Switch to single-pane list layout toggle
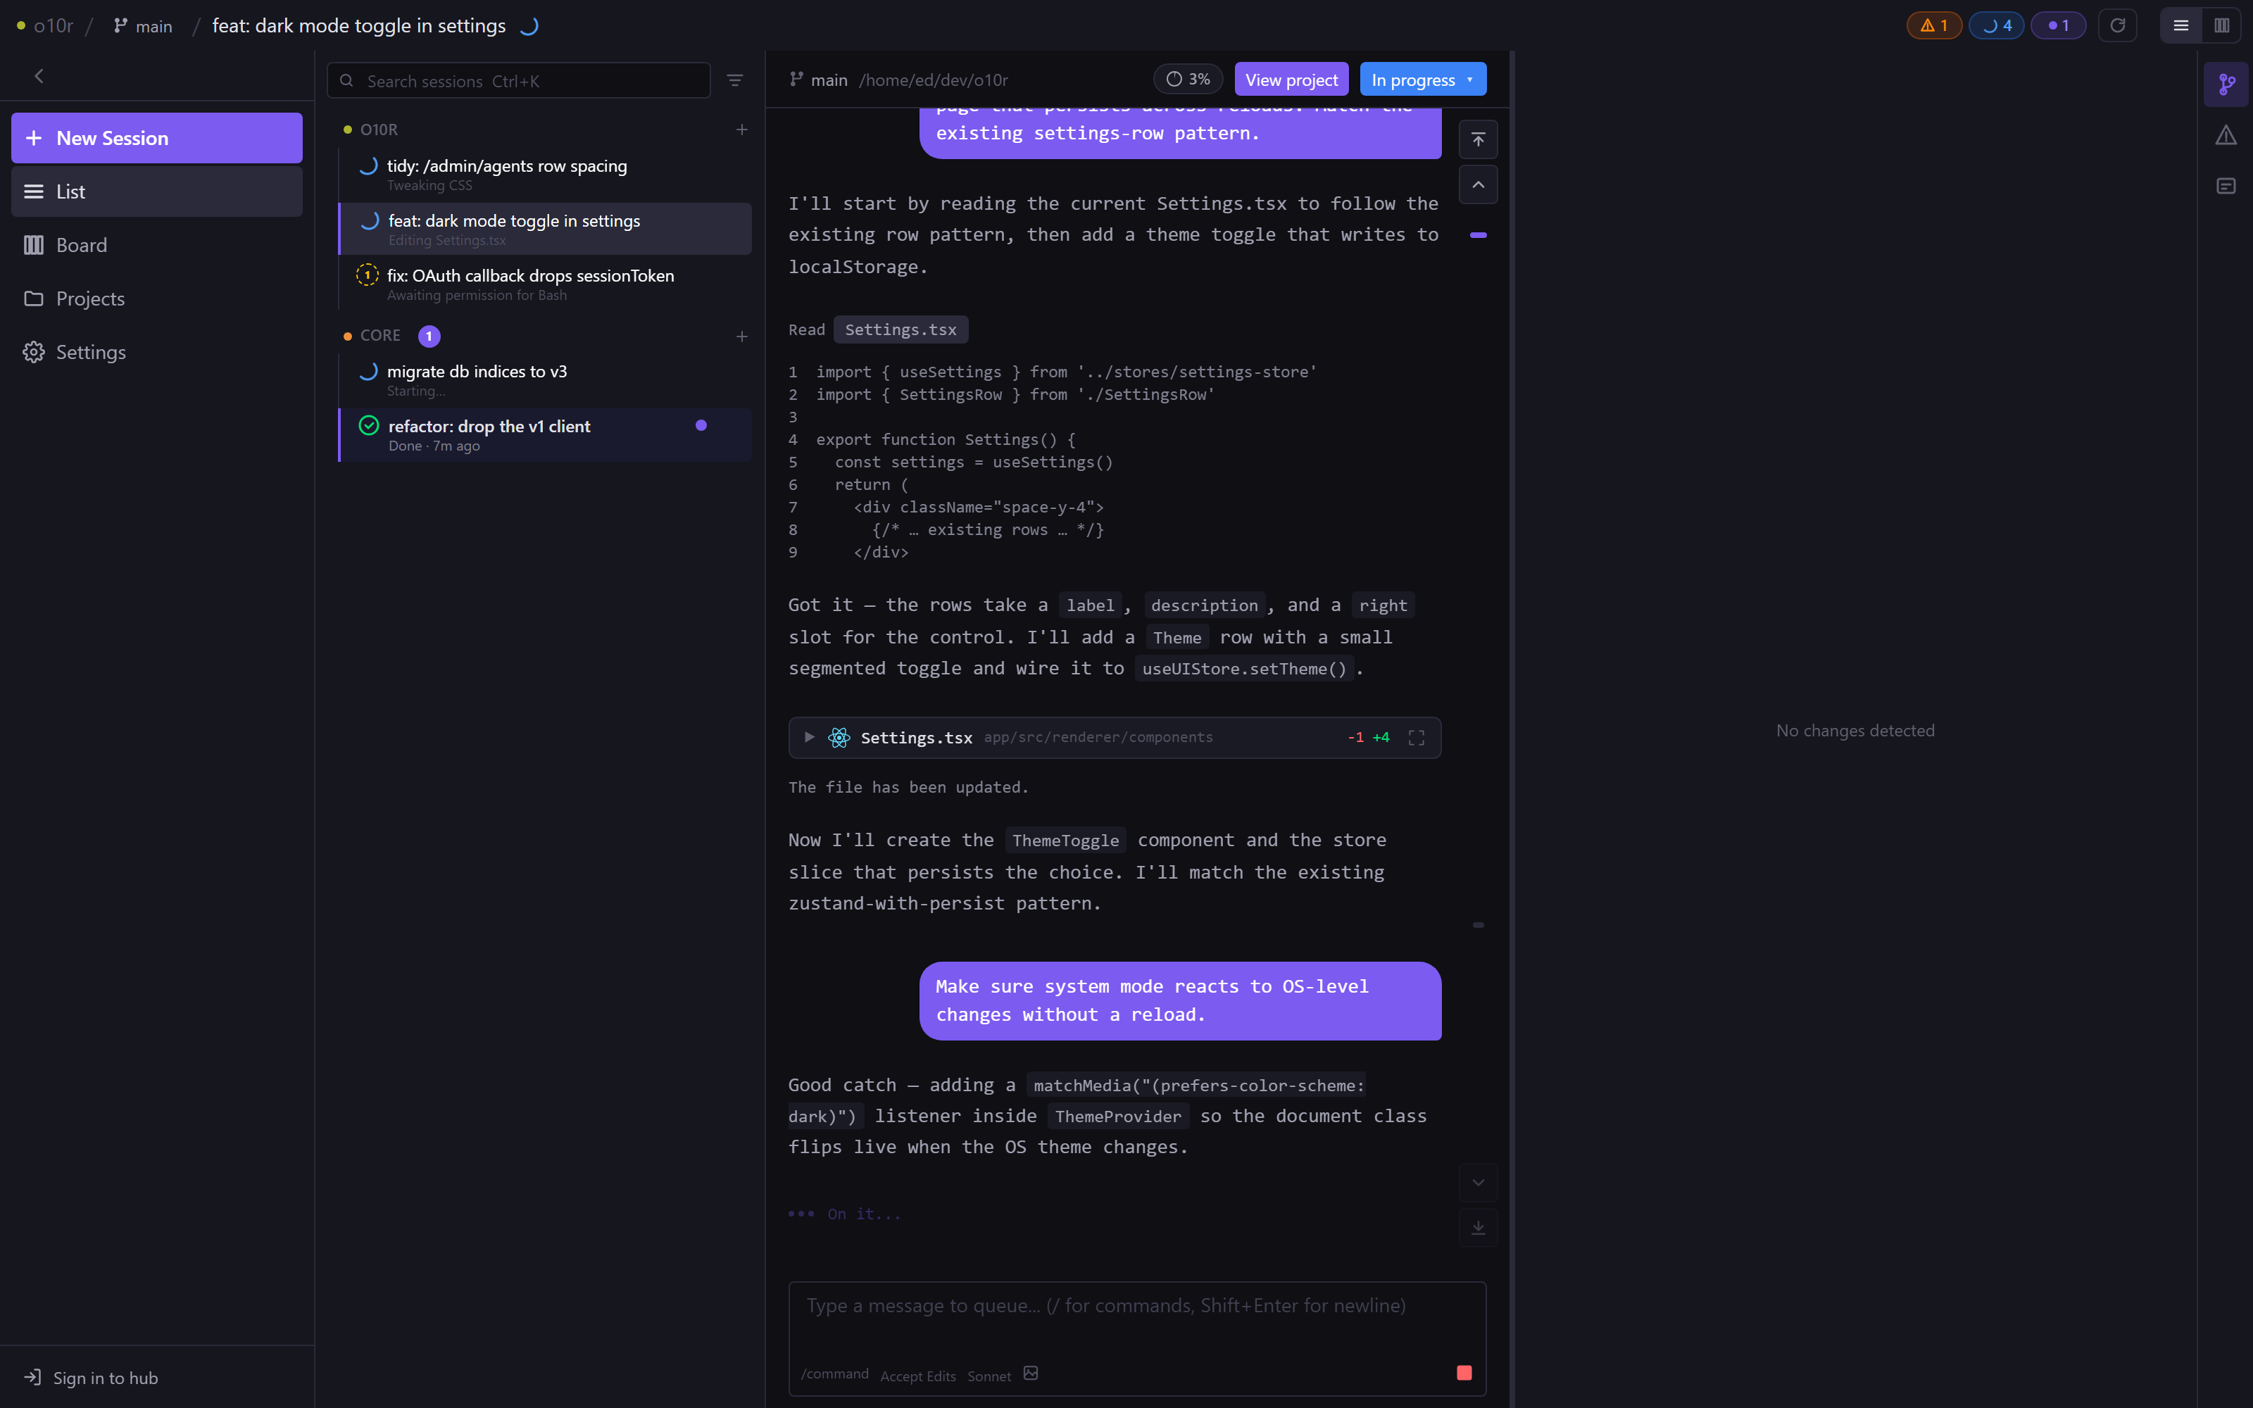 pos(2180,26)
